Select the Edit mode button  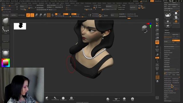click(28, 15)
